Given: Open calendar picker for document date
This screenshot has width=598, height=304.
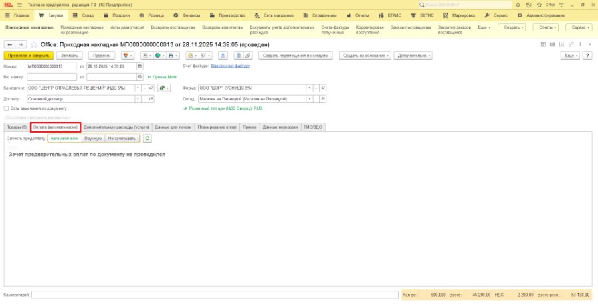Looking at the screenshot, I should click(x=140, y=66).
